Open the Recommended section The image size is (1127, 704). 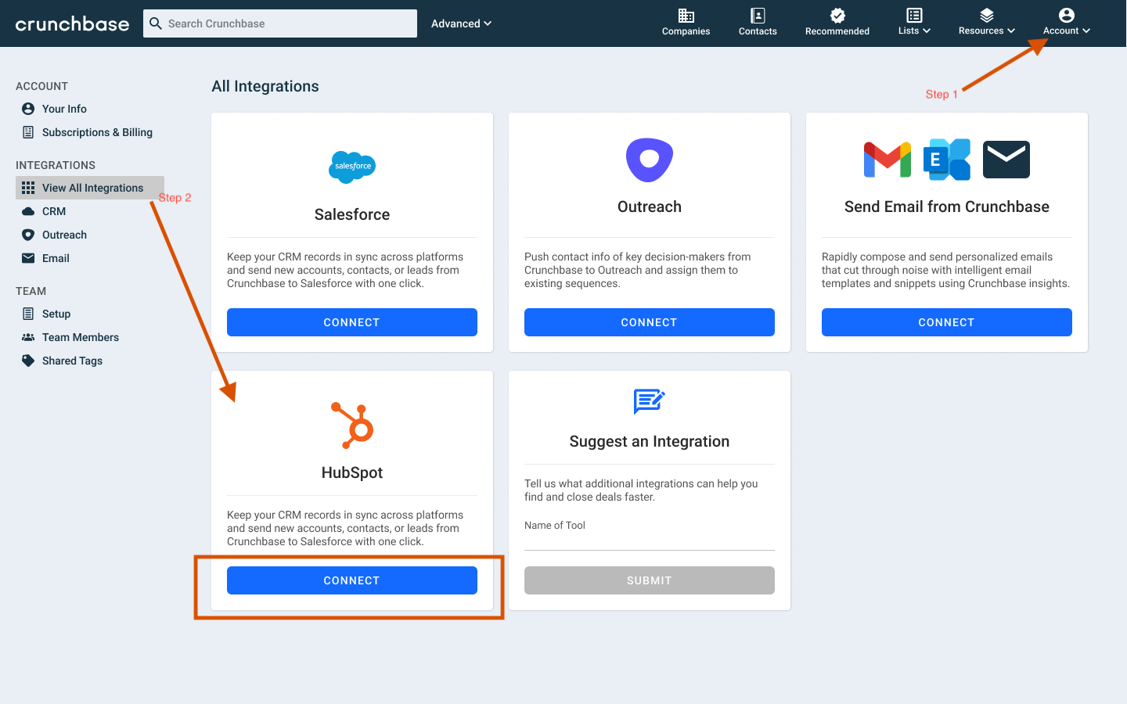tap(837, 17)
